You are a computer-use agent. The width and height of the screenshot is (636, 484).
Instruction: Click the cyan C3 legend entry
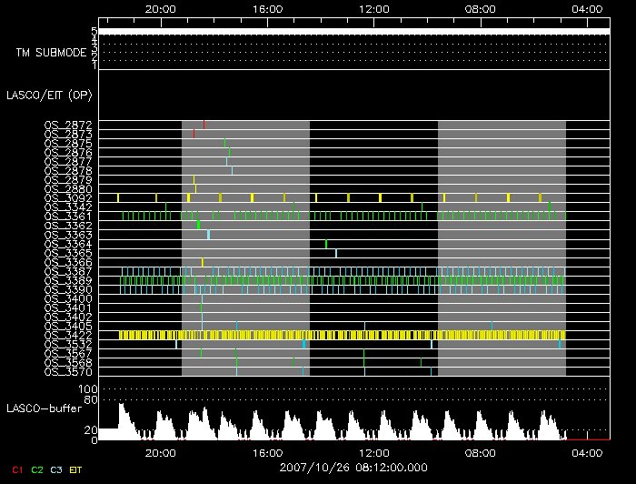57,469
